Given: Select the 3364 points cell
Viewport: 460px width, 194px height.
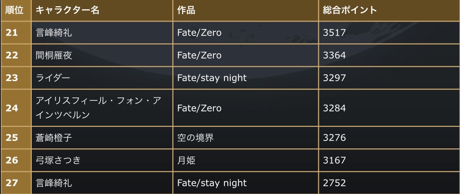Looking at the screenshot, I should [335, 55].
